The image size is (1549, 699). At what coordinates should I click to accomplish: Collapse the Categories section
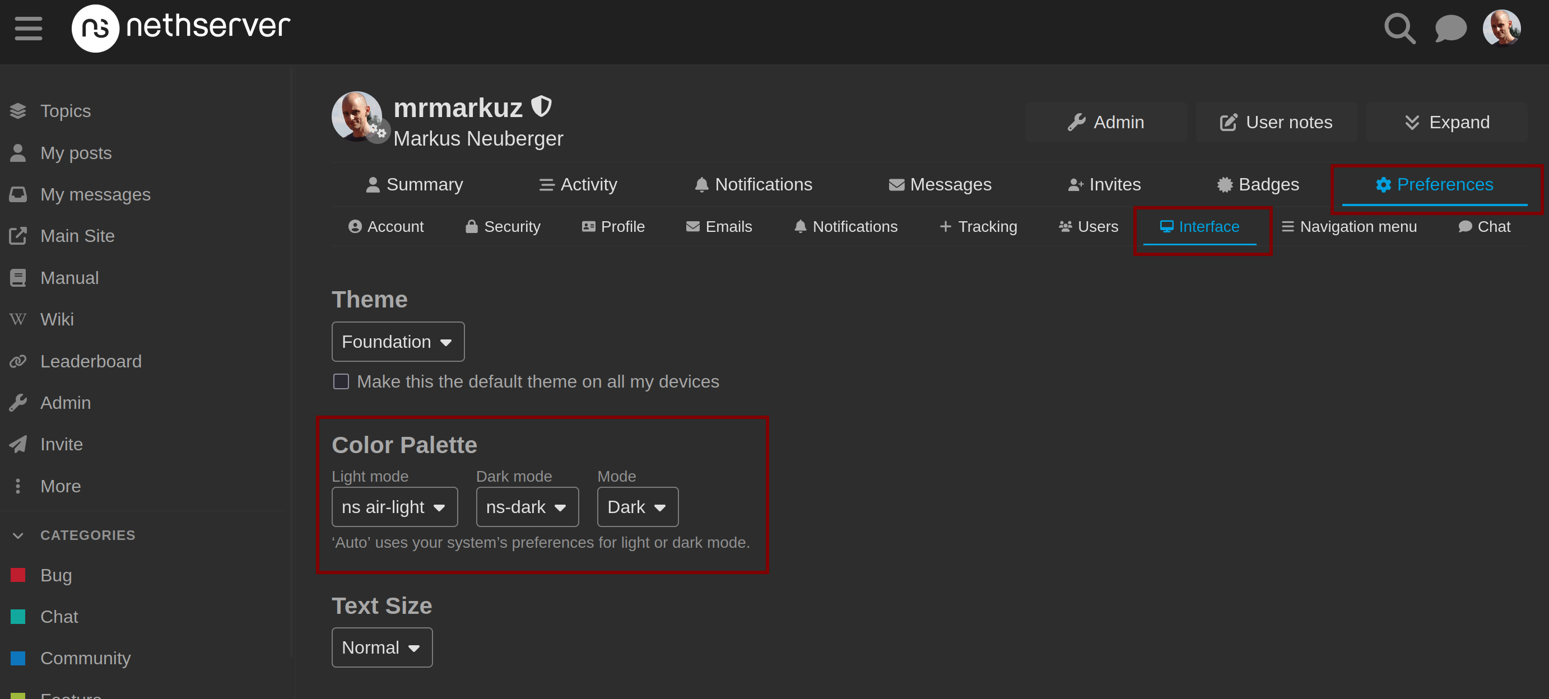(x=18, y=535)
